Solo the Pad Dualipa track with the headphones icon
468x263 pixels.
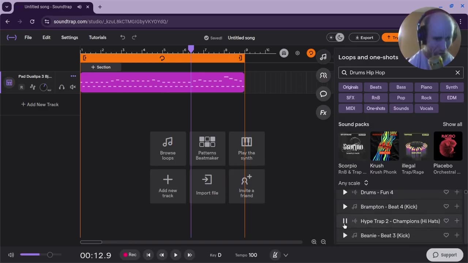tap(62, 87)
